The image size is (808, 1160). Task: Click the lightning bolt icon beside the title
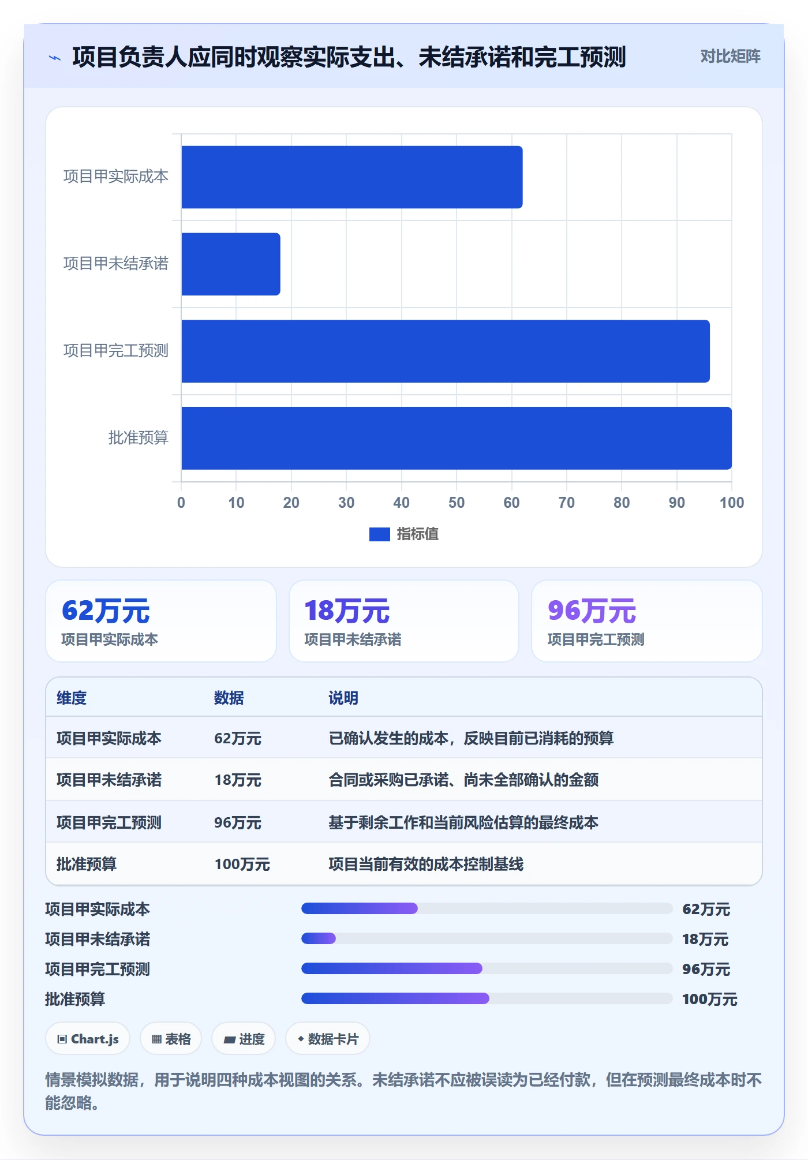(55, 58)
